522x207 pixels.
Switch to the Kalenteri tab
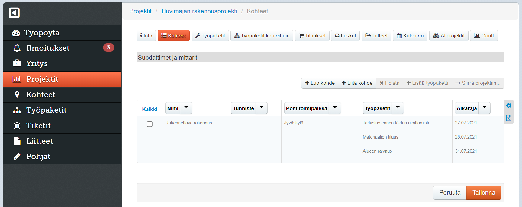coord(410,36)
